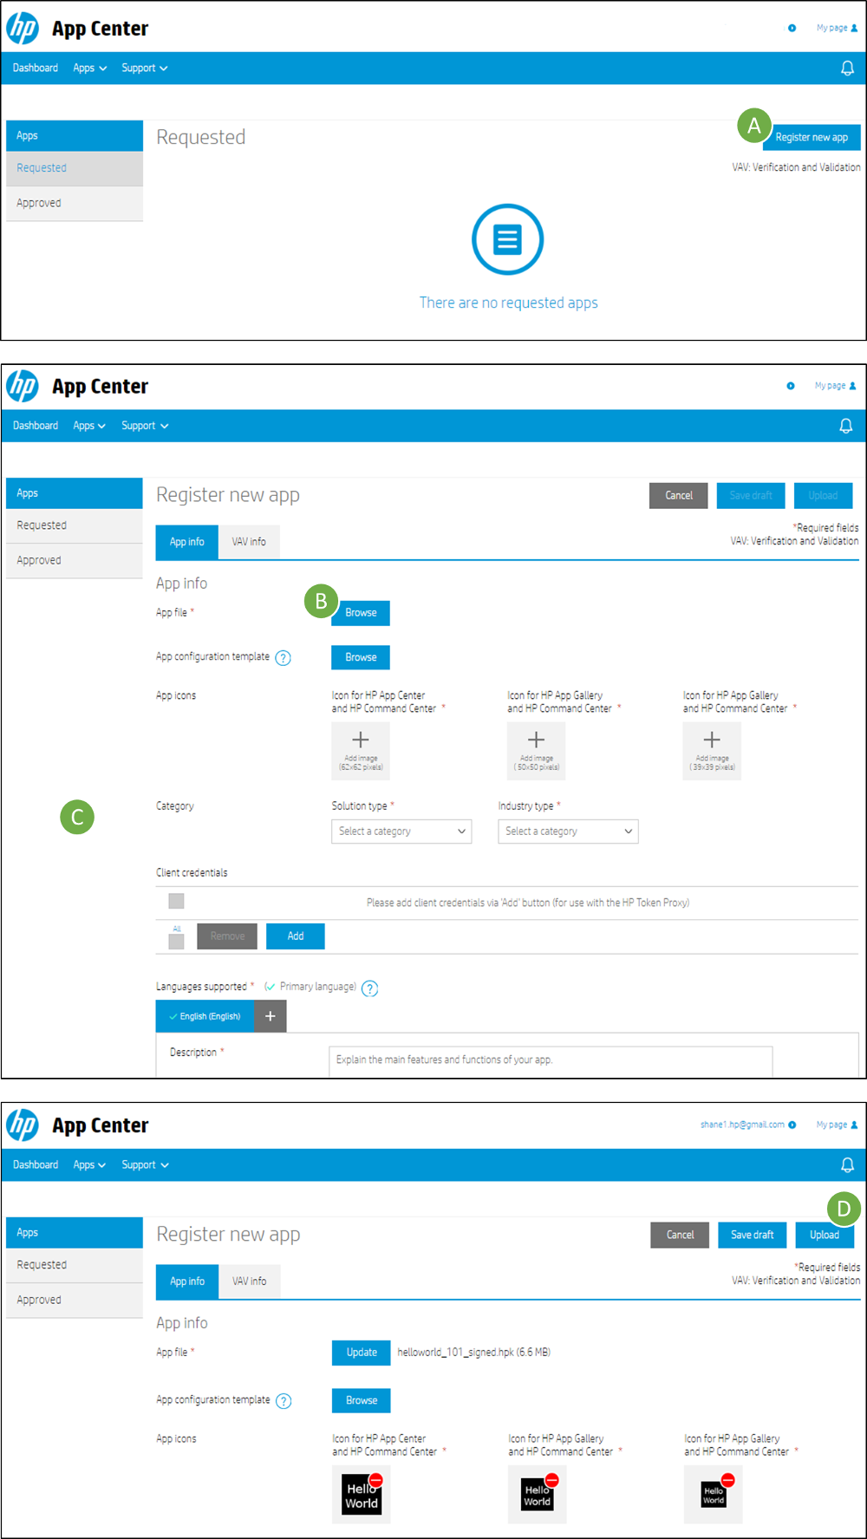Click Browse next to App file

(x=361, y=613)
